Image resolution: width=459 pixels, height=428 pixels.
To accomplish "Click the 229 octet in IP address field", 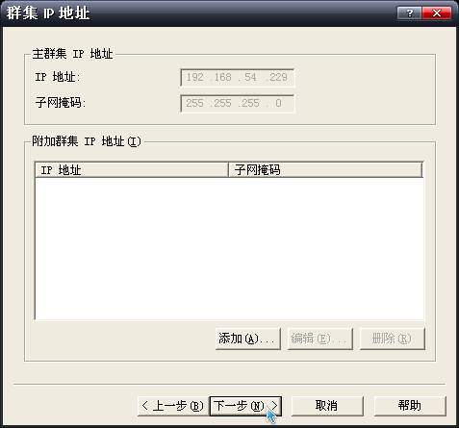I will 278,77.
